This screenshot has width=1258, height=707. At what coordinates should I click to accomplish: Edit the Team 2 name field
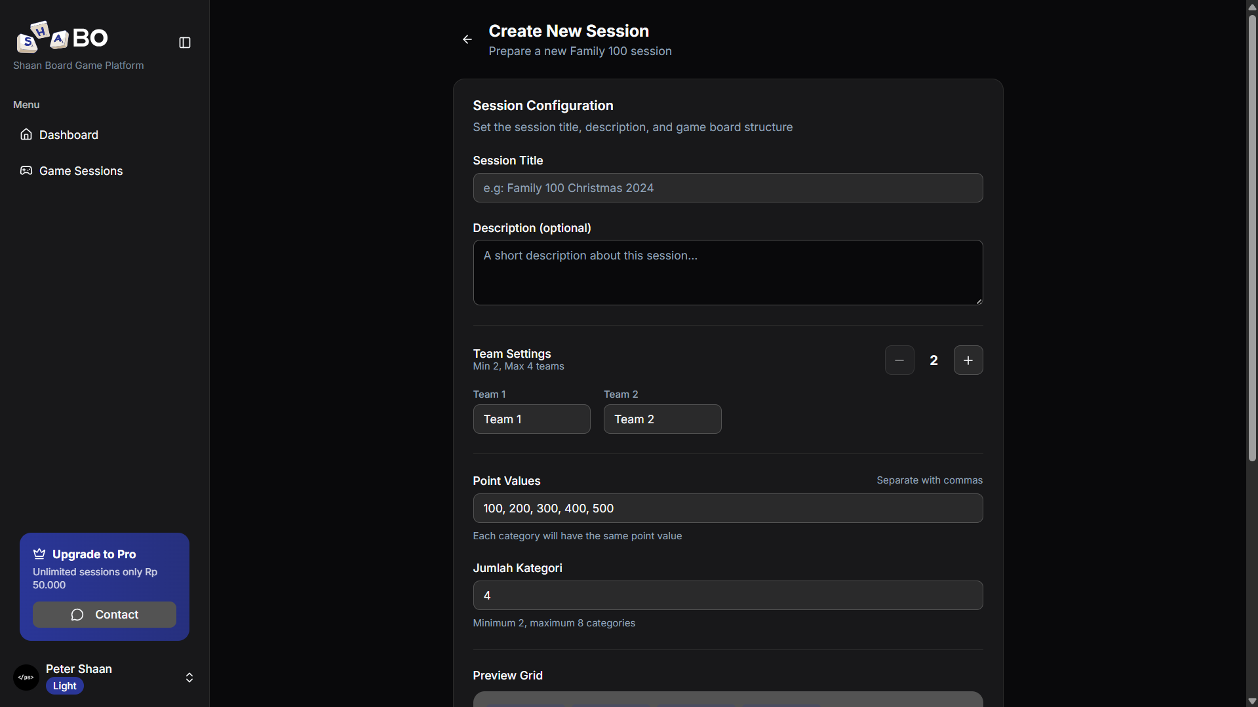pos(661,419)
